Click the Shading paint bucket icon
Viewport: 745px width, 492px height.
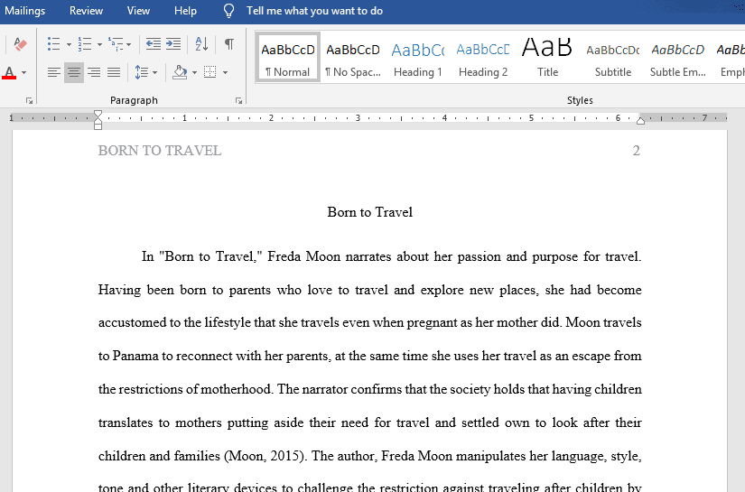pos(180,72)
